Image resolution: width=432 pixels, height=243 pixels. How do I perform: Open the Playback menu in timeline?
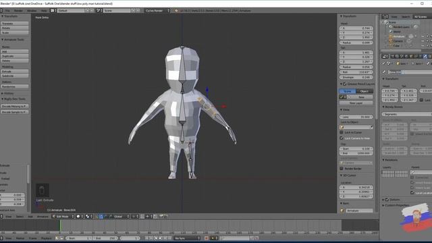pyautogui.click(x=46, y=238)
